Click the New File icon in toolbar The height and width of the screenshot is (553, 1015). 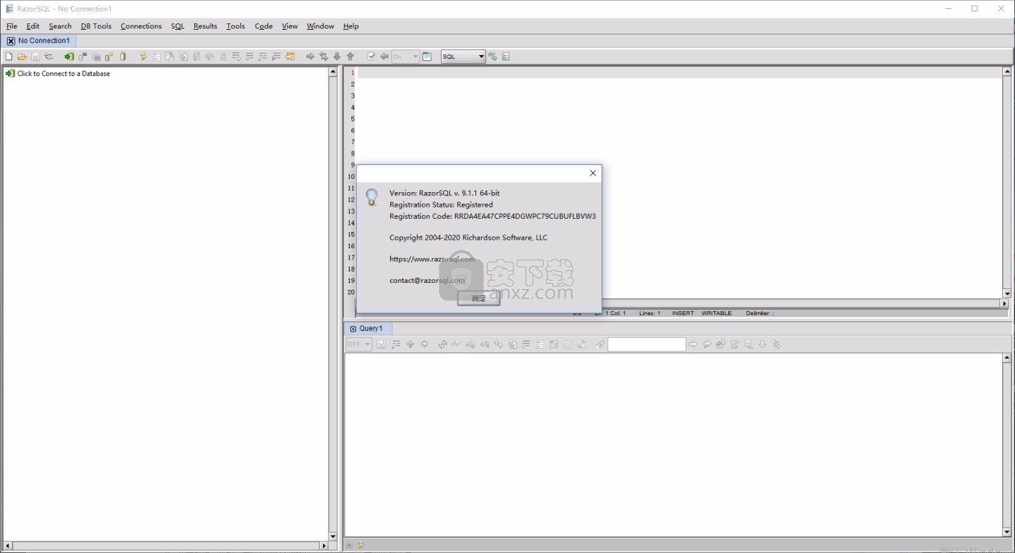click(9, 56)
